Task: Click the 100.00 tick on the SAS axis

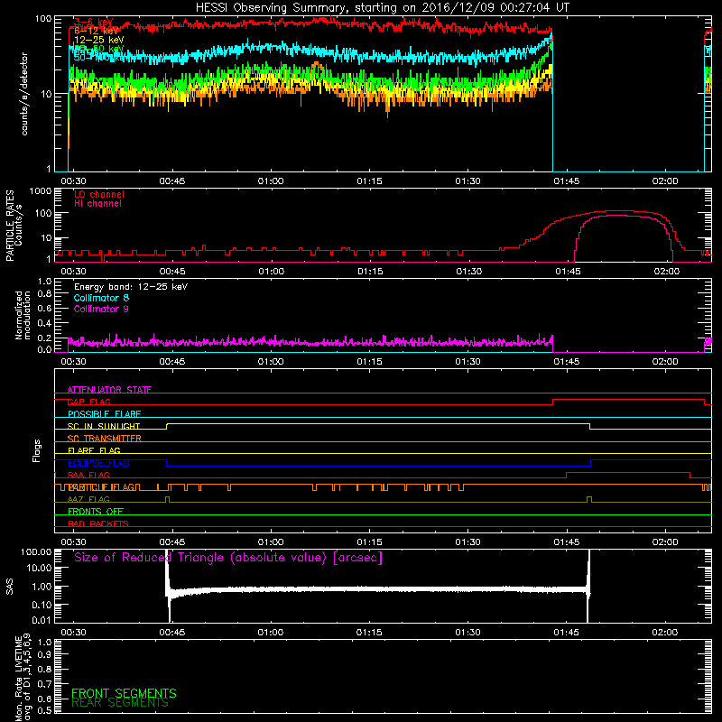Action: click(x=36, y=551)
